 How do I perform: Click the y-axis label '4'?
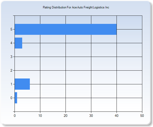[x=11, y=43]
